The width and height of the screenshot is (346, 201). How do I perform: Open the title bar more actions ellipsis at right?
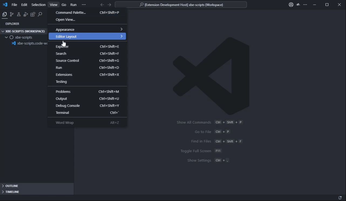[x=305, y=5]
